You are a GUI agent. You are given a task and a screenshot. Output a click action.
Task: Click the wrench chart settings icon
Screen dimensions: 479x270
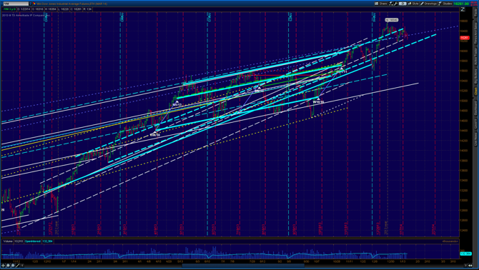tap(395, 4)
